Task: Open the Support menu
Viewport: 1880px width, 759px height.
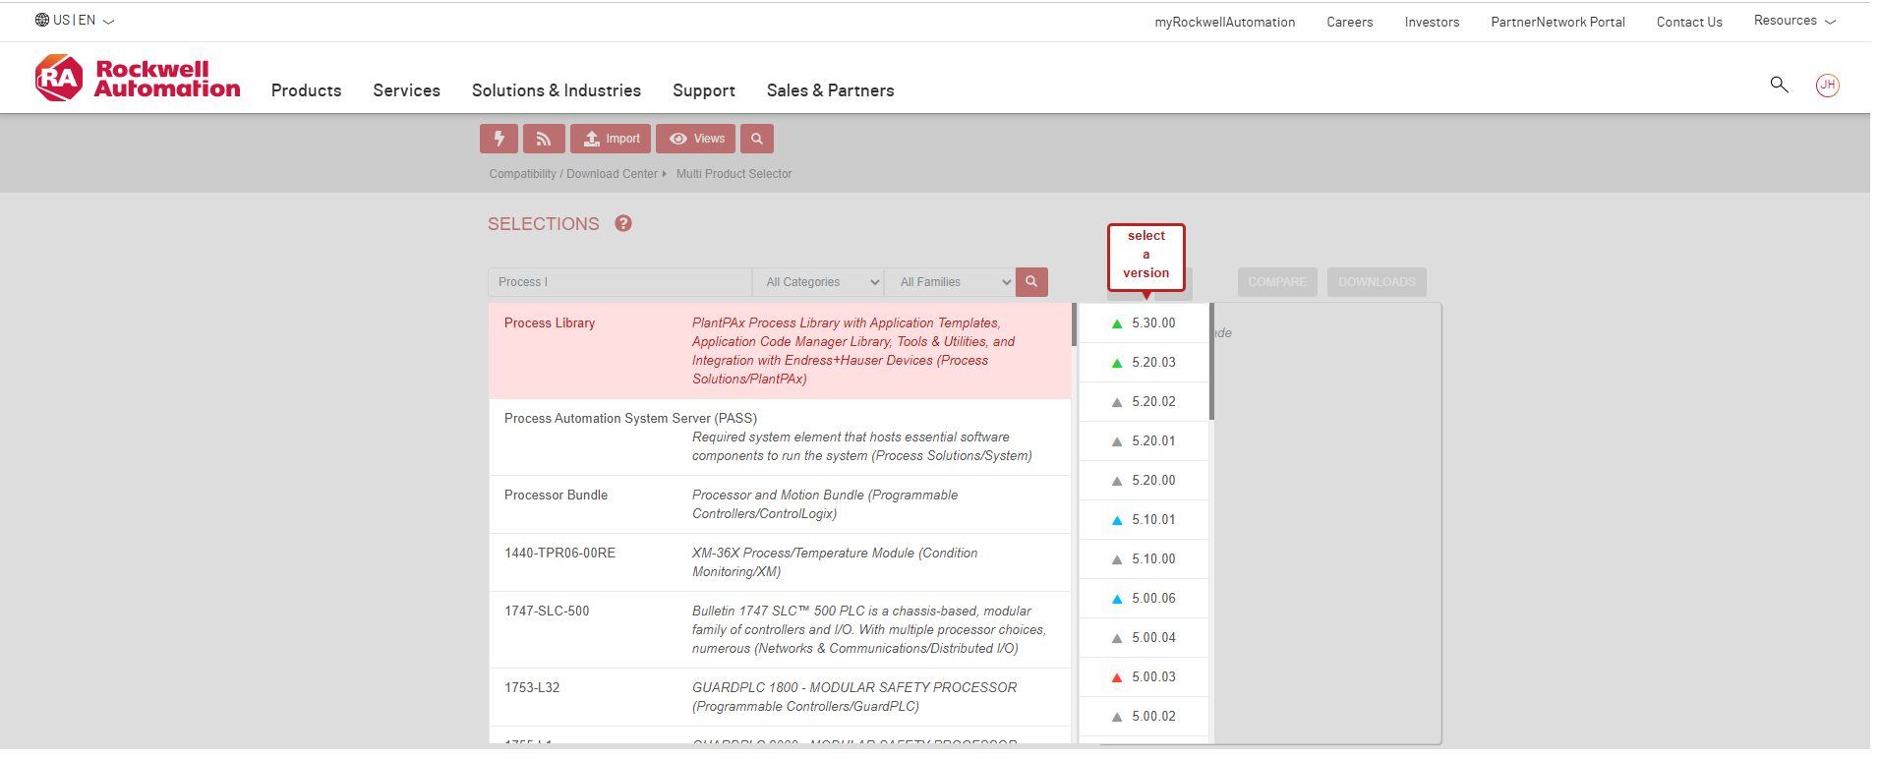Action: pyautogui.click(x=704, y=90)
